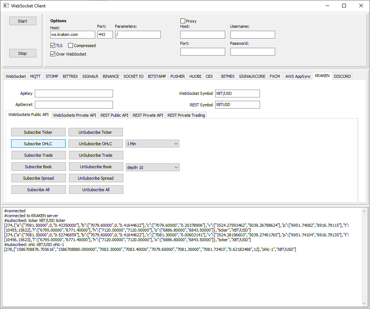This screenshot has width=370, height=309.
Task: Click the ApiSecret input field
Action: 74,104
